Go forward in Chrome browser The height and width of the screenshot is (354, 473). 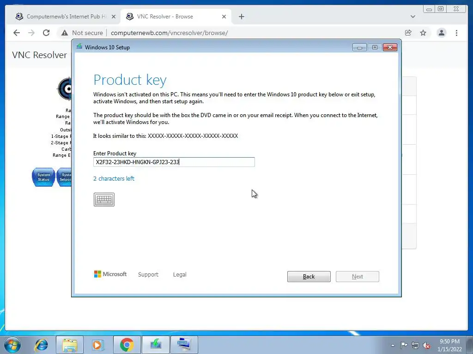pos(31,33)
